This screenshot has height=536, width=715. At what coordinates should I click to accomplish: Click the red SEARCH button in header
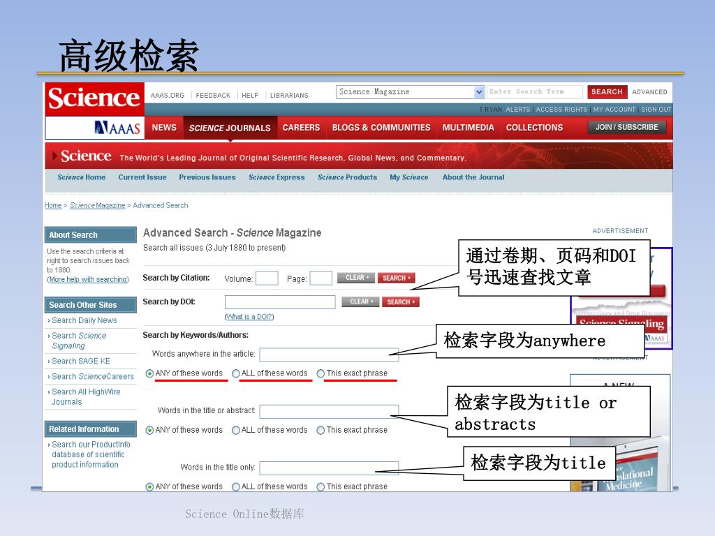coord(607,91)
